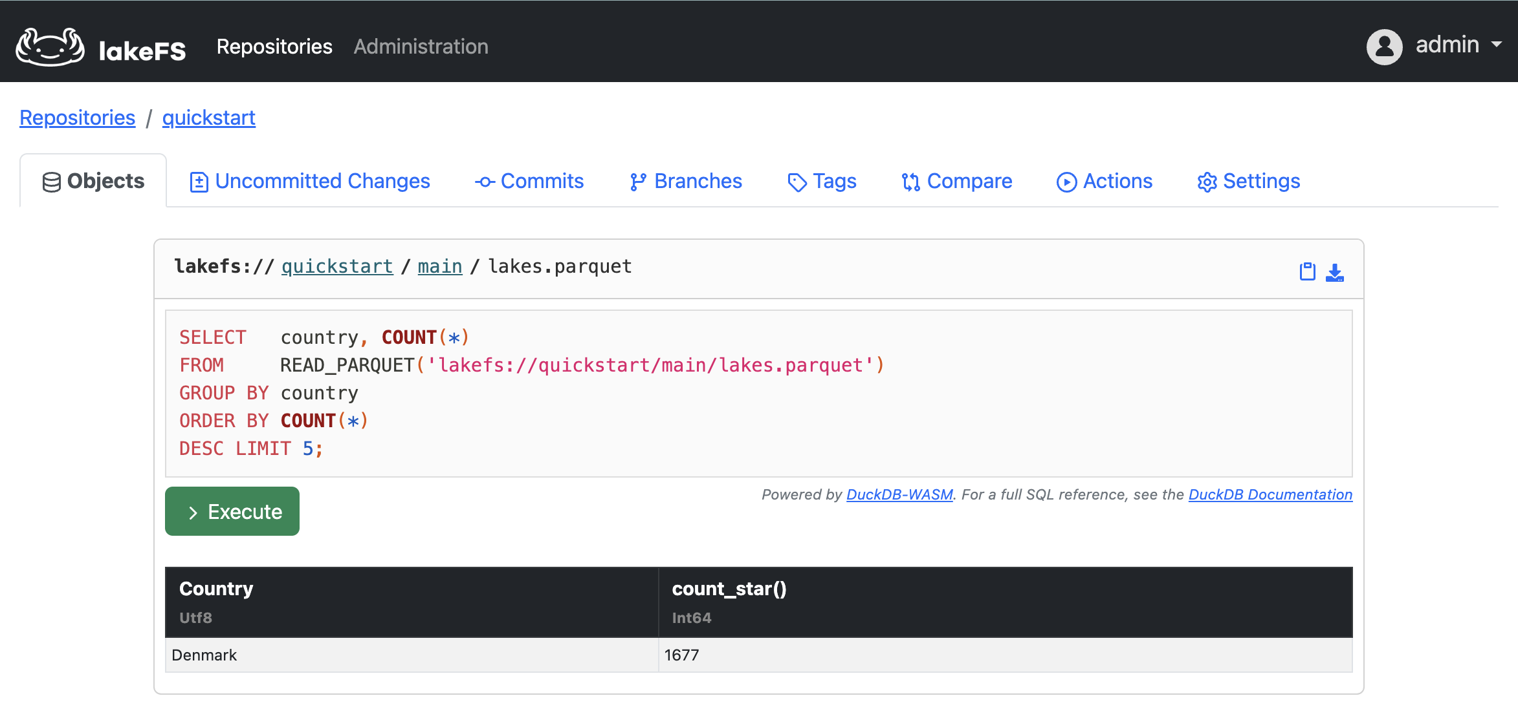Open the DuckDB Documentation link
Screen dimensions: 1518x718
(x=1270, y=494)
